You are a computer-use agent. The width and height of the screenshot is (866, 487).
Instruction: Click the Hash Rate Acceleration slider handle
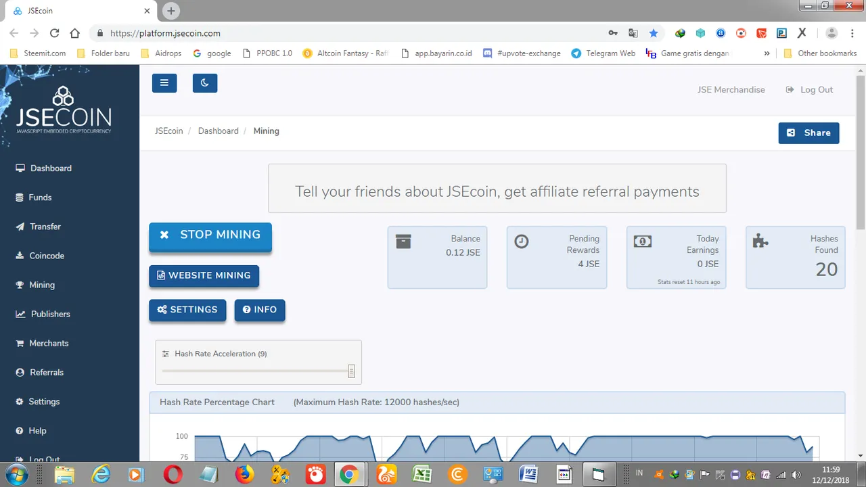pyautogui.click(x=351, y=371)
